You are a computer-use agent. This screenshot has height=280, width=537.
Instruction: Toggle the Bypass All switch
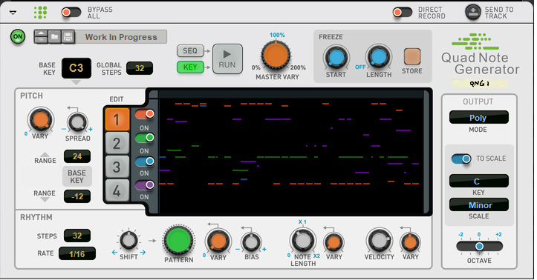[71, 13]
